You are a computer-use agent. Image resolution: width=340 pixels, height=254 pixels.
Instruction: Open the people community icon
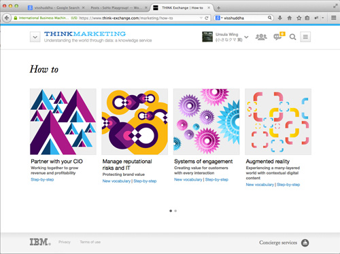261,37
